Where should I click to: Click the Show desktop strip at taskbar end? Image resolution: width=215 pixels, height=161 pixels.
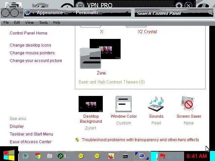pyautogui.click(x=213, y=156)
